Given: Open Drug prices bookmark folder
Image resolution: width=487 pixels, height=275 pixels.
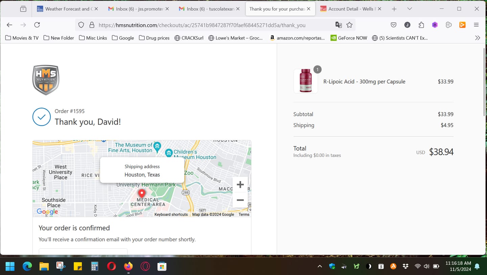Looking at the screenshot, I should (x=154, y=38).
